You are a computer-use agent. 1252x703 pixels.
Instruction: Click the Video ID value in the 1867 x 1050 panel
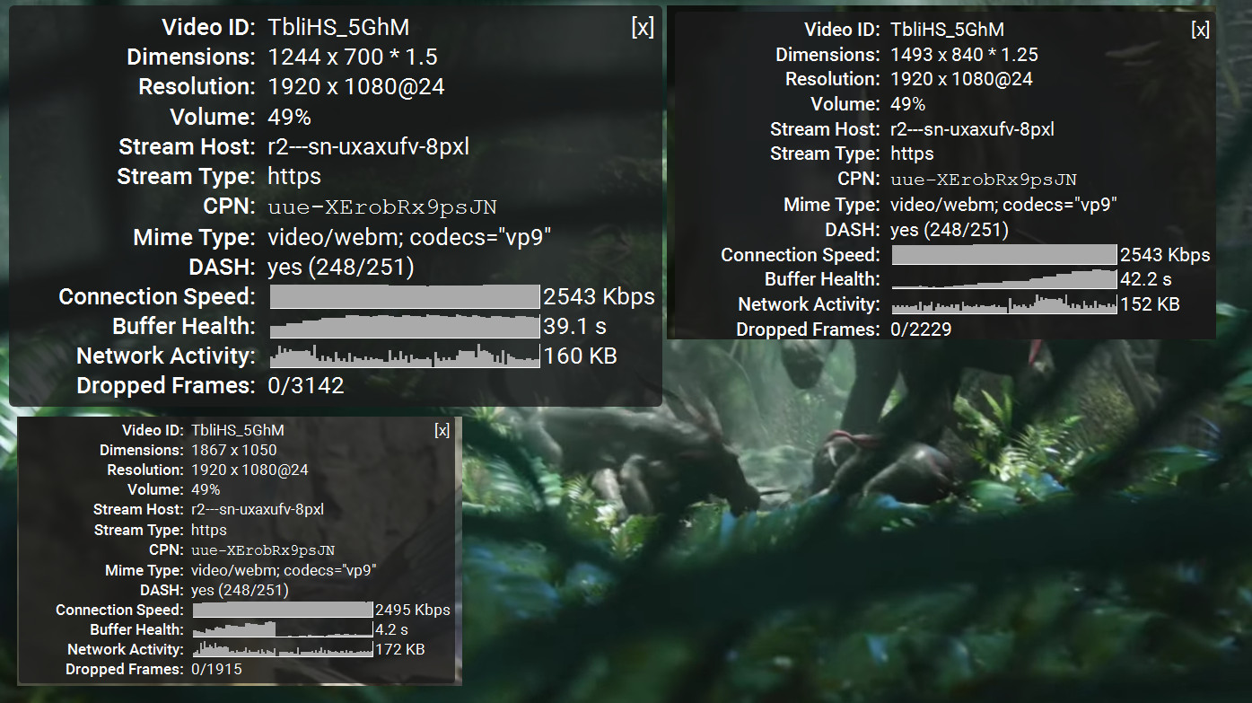pyautogui.click(x=238, y=430)
